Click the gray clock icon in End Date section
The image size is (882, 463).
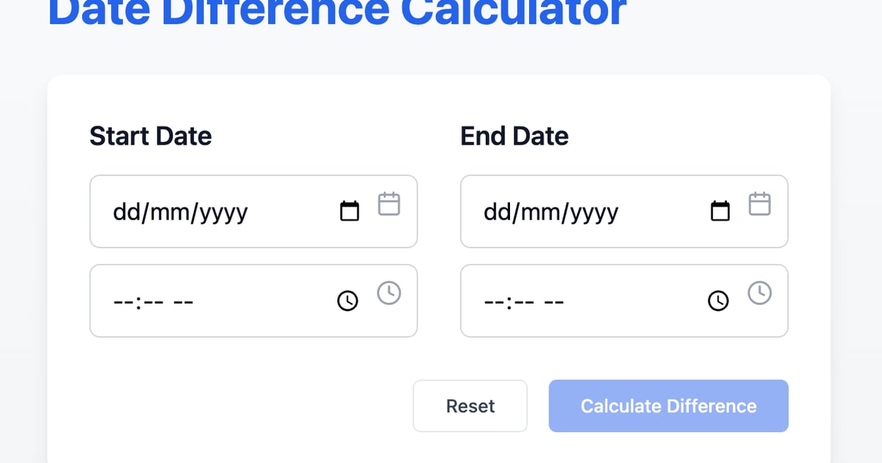(761, 292)
